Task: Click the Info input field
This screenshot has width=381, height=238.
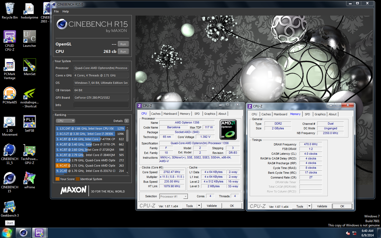Action: [101, 105]
